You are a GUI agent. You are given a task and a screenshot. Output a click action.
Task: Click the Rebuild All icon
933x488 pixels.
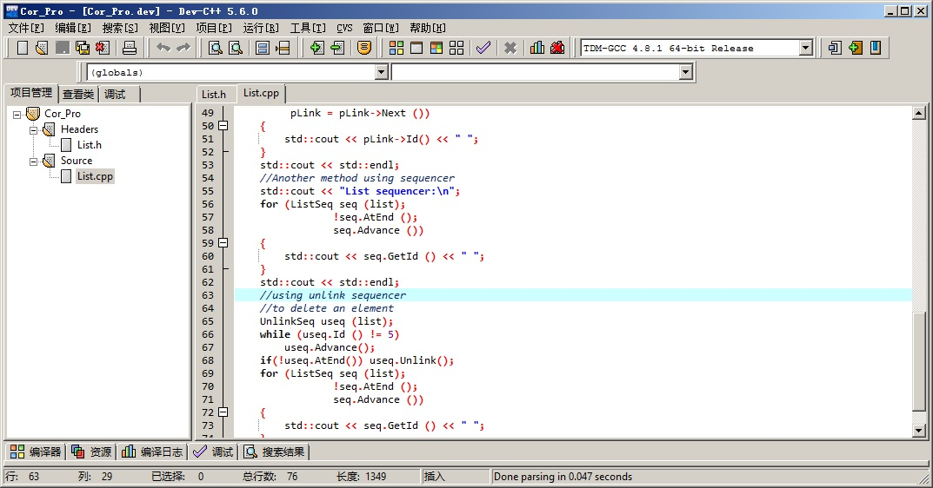tap(457, 48)
